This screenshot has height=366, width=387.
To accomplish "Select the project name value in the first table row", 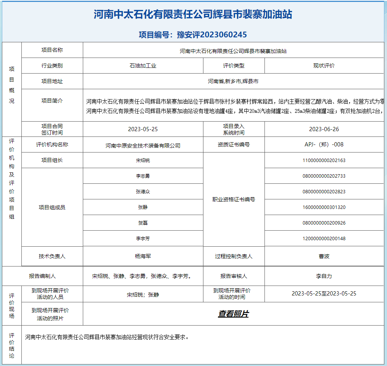I will pyautogui.click(x=233, y=51).
